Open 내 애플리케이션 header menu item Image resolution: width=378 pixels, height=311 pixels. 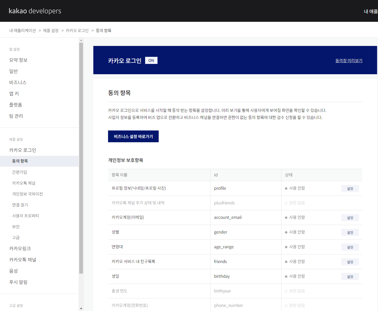pos(371,11)
